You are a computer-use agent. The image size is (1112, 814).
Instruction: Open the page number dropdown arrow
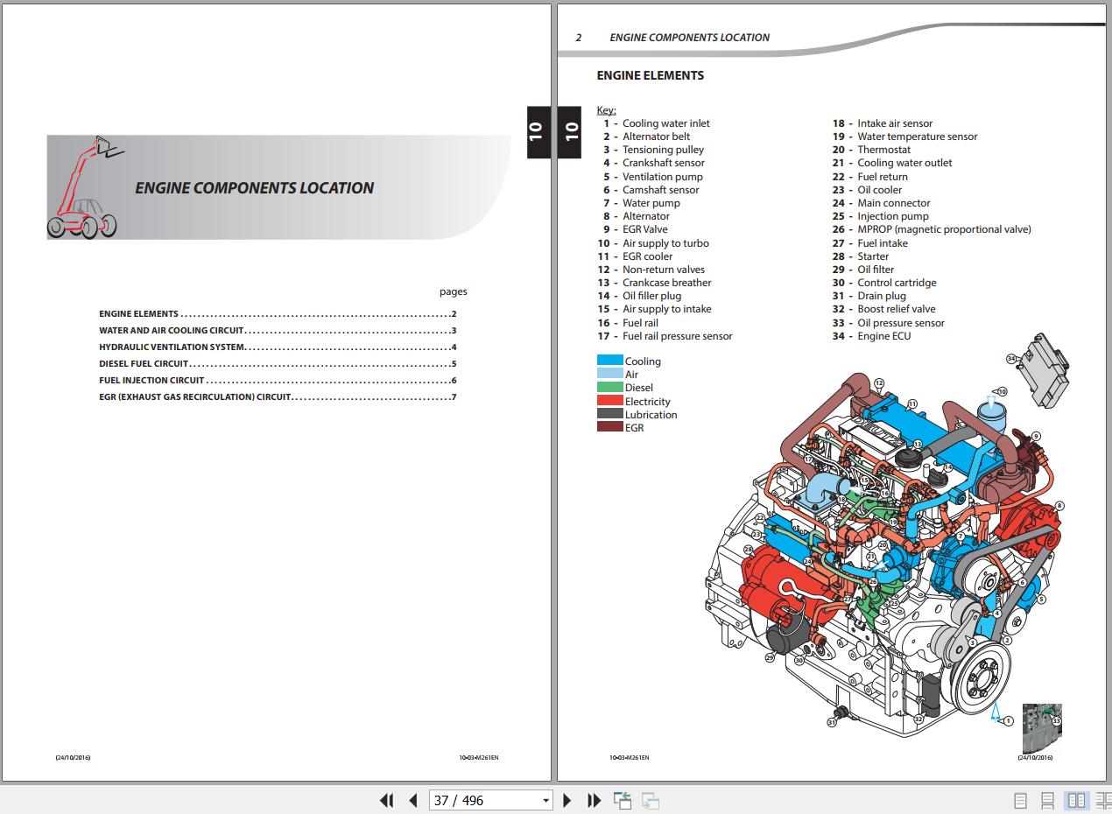click(x=545, y=800)
